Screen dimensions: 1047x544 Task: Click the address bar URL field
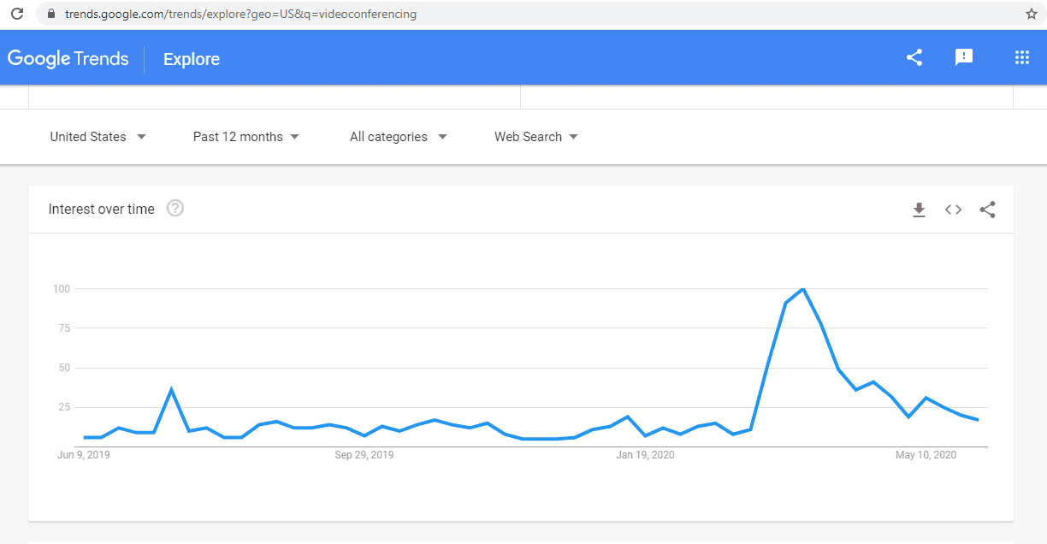coord(530,14)
